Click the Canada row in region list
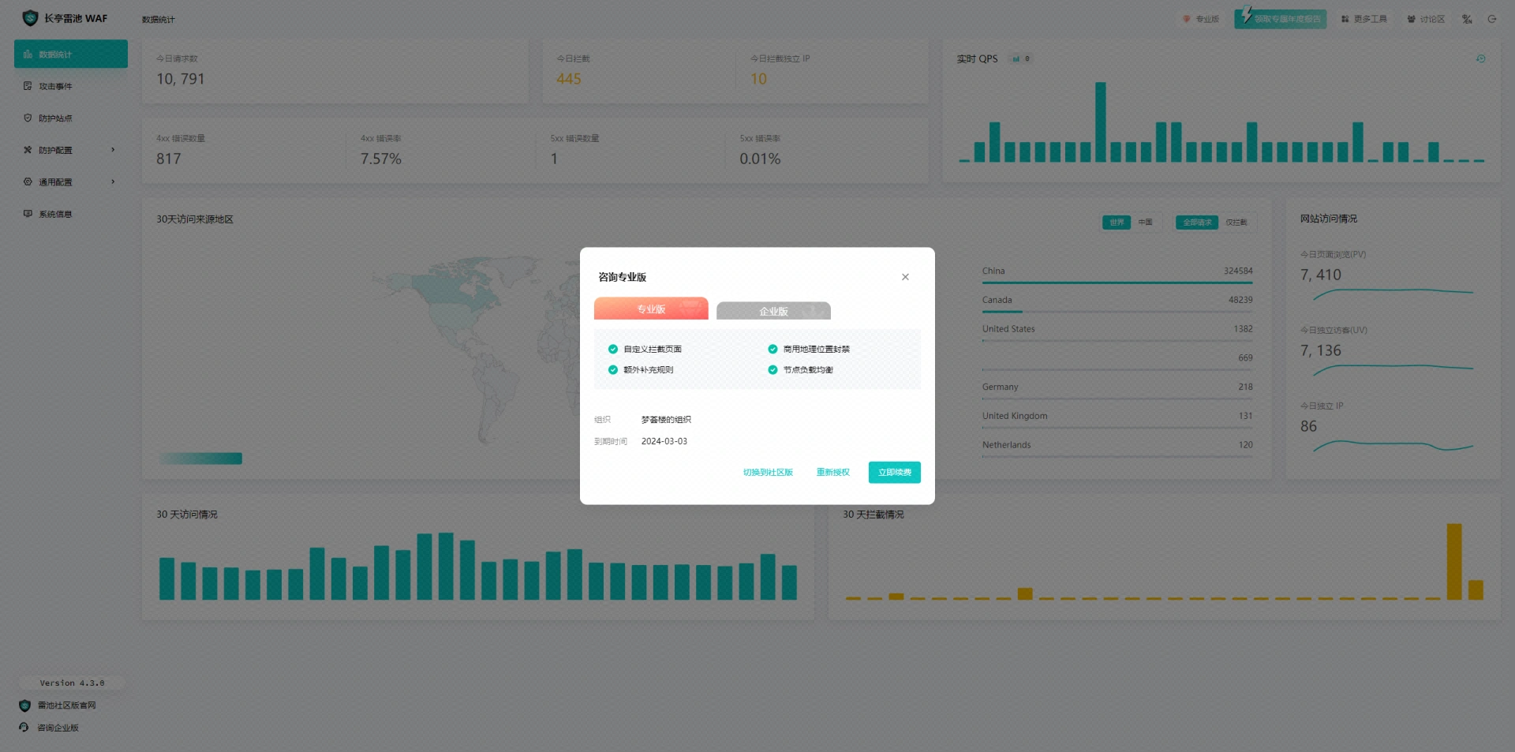This screenshot has width=1515, height=752. click(x=1117, y=302)
